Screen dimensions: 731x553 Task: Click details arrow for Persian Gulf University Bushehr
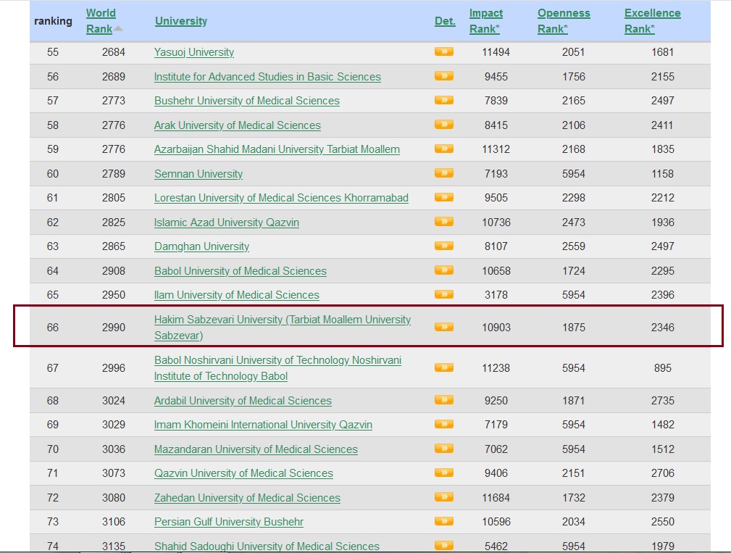click(x=444, y=521)
